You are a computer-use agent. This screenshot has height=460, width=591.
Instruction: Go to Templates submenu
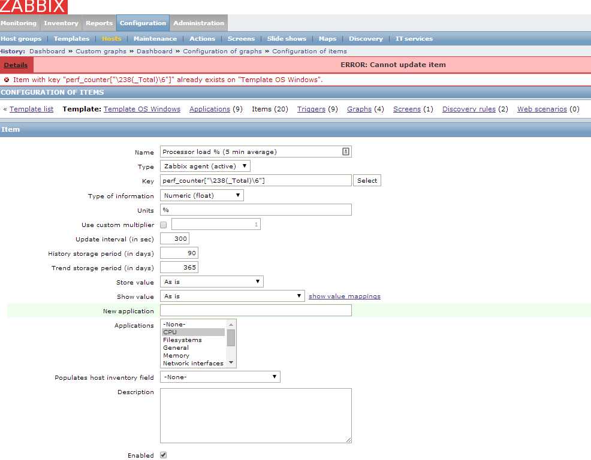(x=71, y=39)
